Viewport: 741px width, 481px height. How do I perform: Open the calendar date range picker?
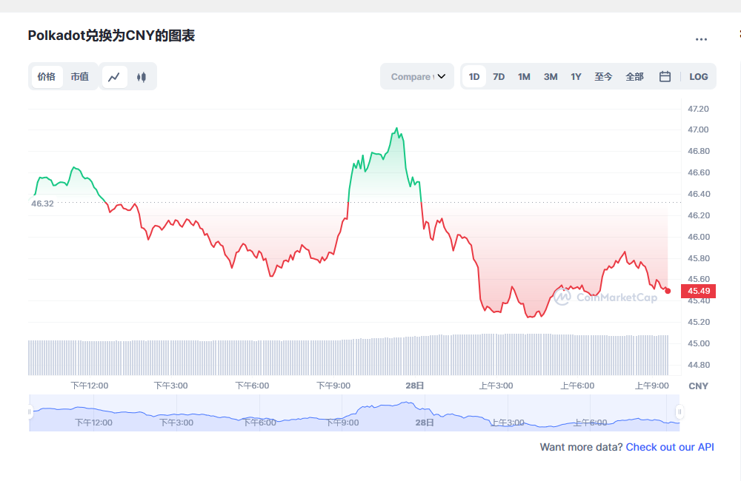coord(665,76)
